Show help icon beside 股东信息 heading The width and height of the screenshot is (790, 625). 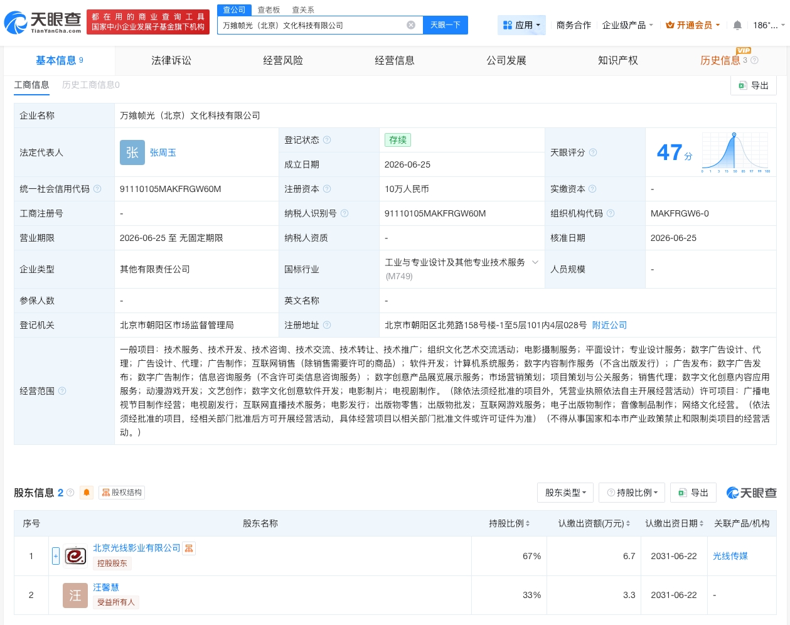pyautogui.click(x=70, y=493)
